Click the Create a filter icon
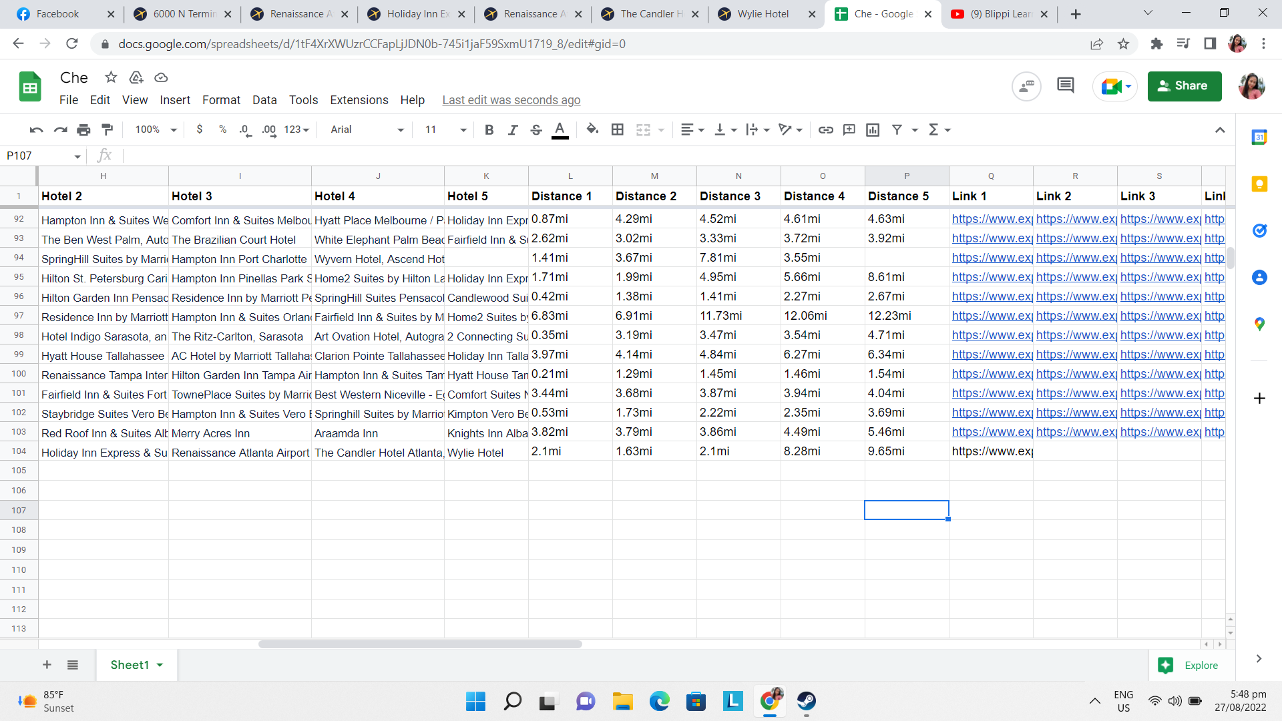This screenshot has height=721, width=1282. [x=897, y=130]
